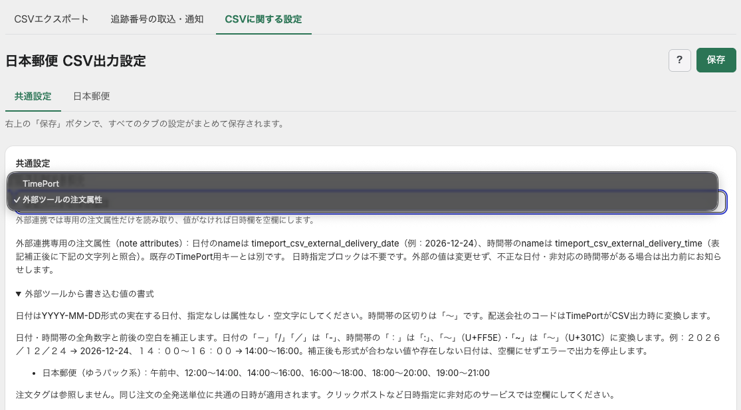Switch to 追跡番号の取込・通知 tab
The image size is (741, 410).
tap(157, 19)
